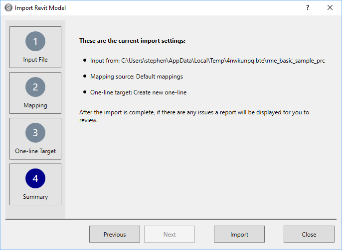Click the 'Import Revit Model' window title
The image size is (342, 250).
[x=40, y=8]
